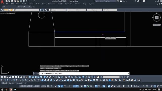Open the AutoCAD application menu logo
This screenshot has height=91, width=162.
click(2, 2)
